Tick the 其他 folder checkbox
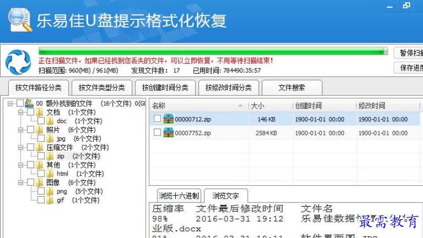The image size is (423, 238). (x=30, y=165)
